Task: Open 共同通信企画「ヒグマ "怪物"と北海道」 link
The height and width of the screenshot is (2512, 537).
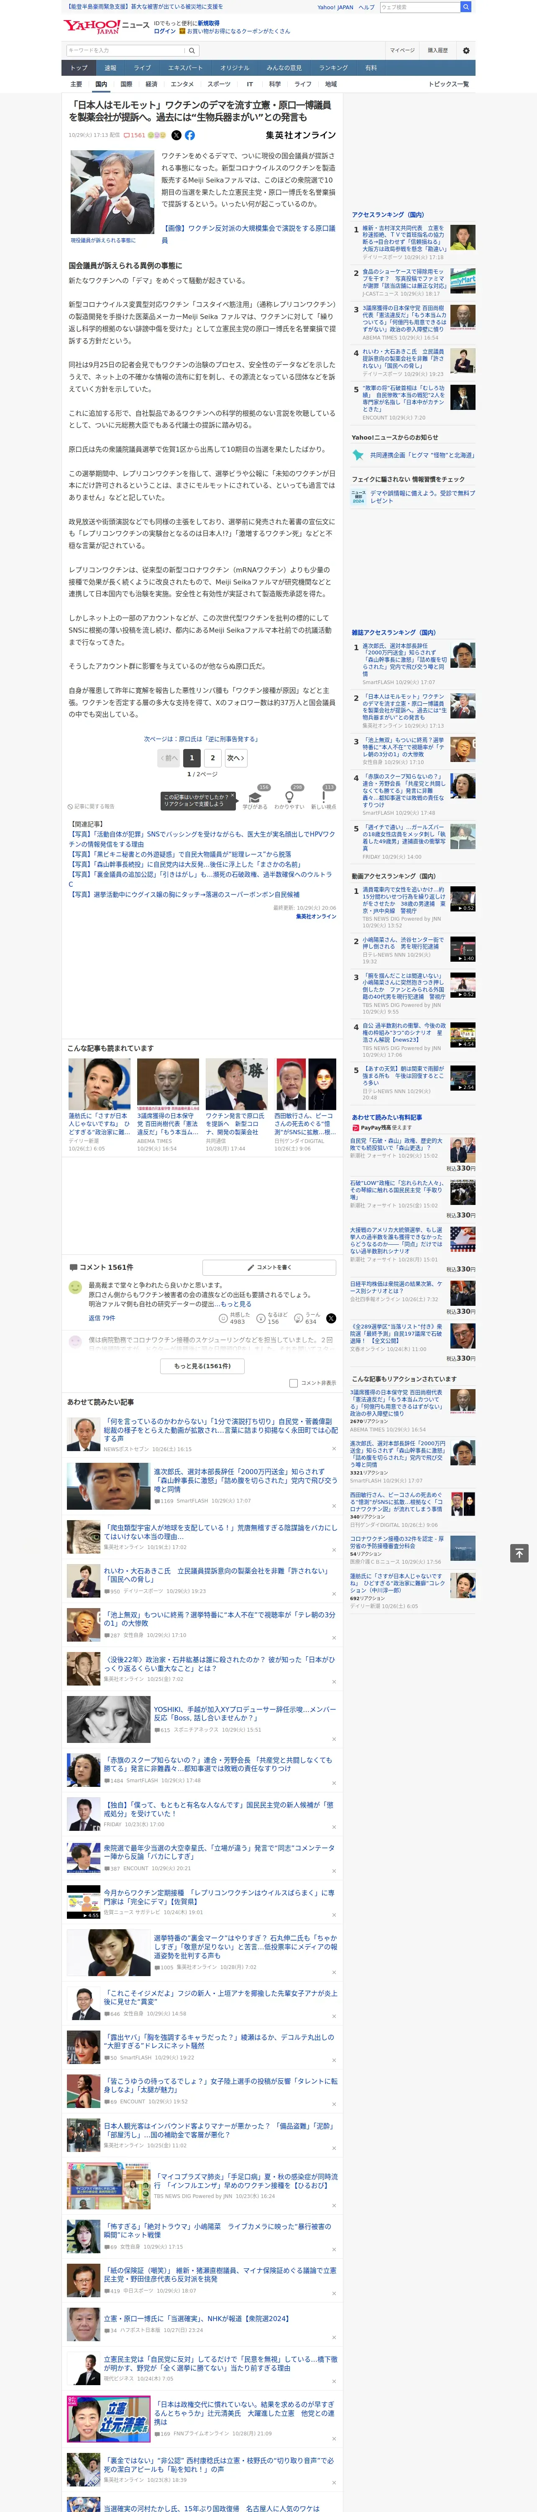Action: tap(422, 456)
